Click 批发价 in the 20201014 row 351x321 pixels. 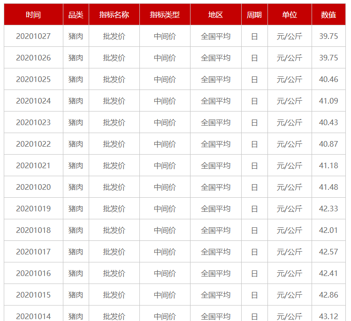(x=114, y=316)
